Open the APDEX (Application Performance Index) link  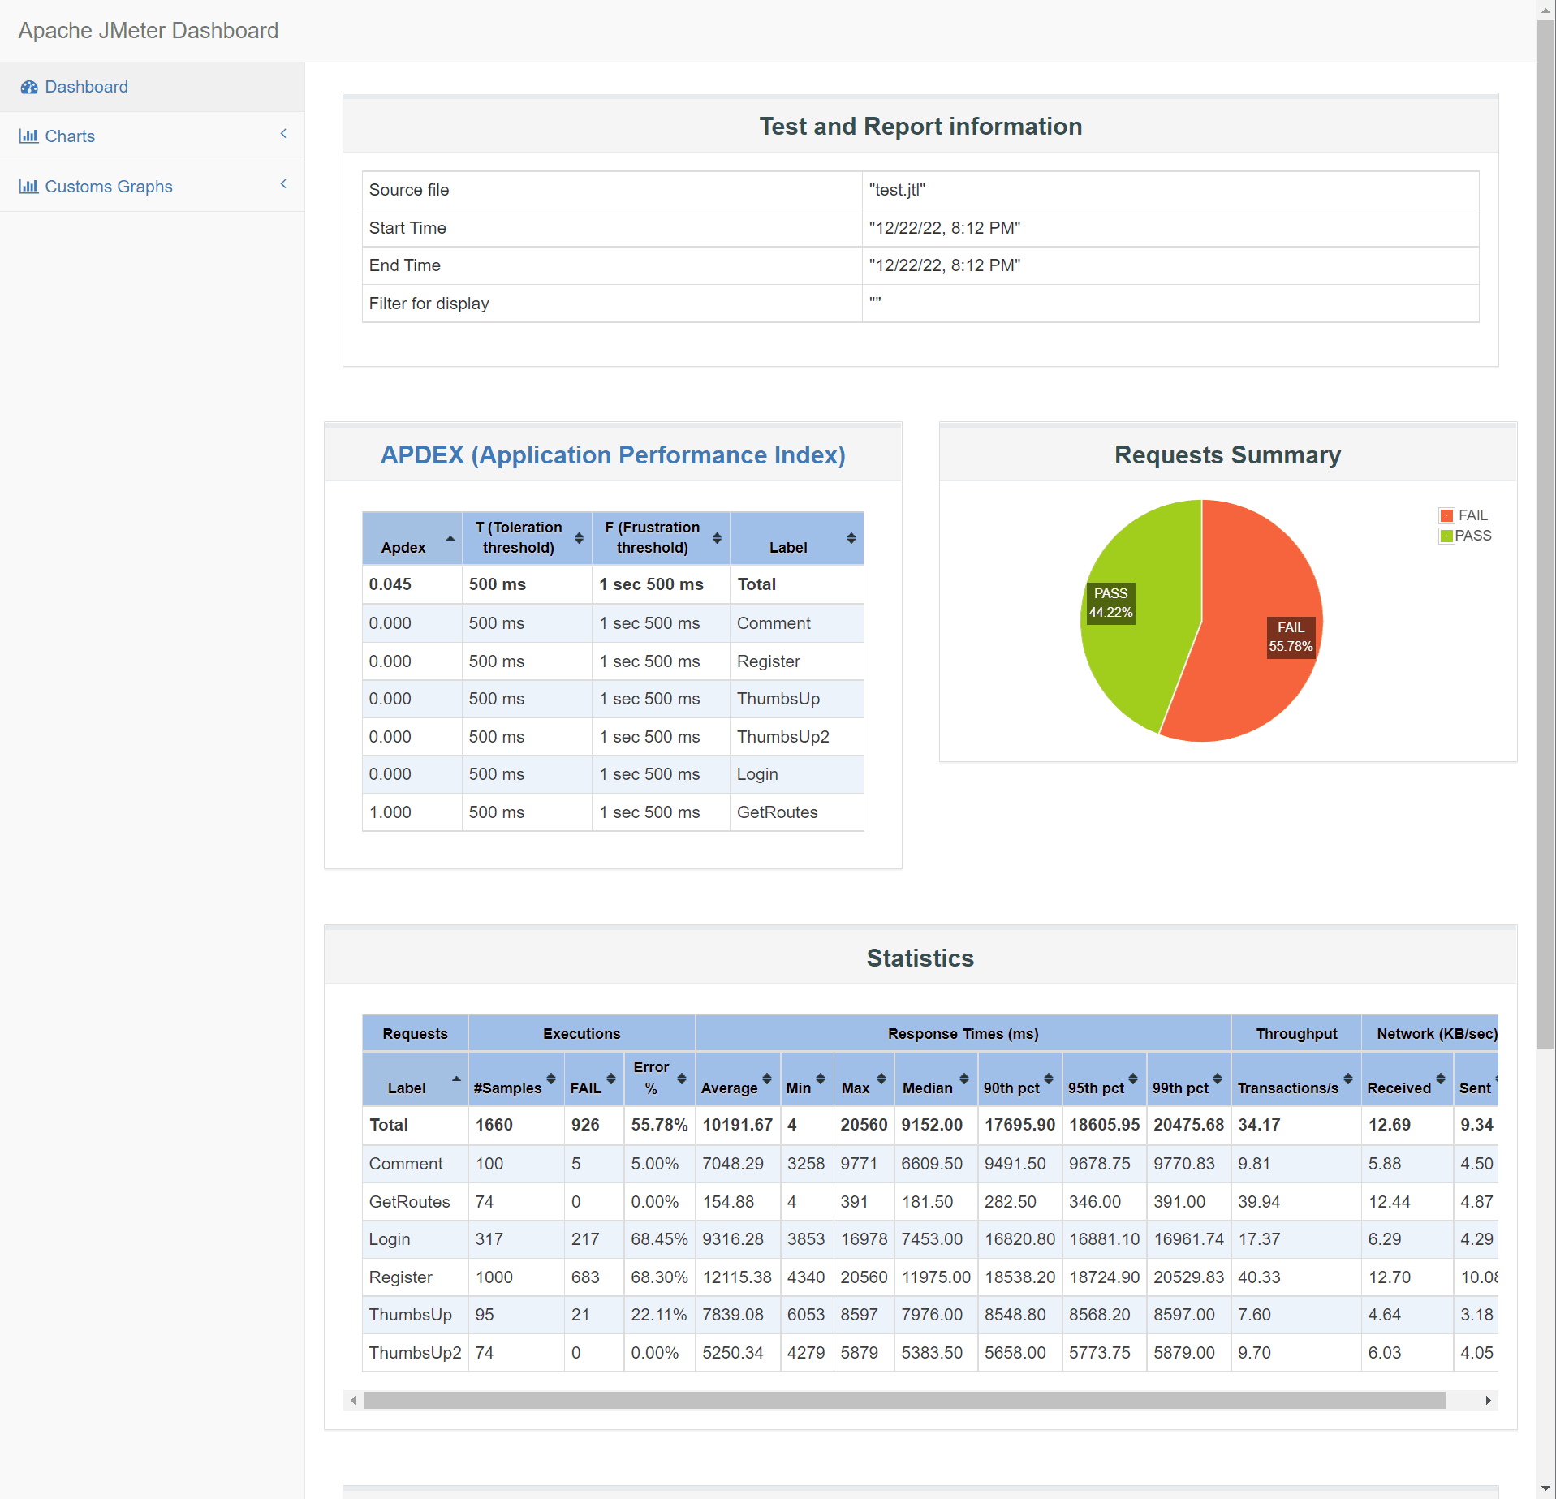(613, 455)
